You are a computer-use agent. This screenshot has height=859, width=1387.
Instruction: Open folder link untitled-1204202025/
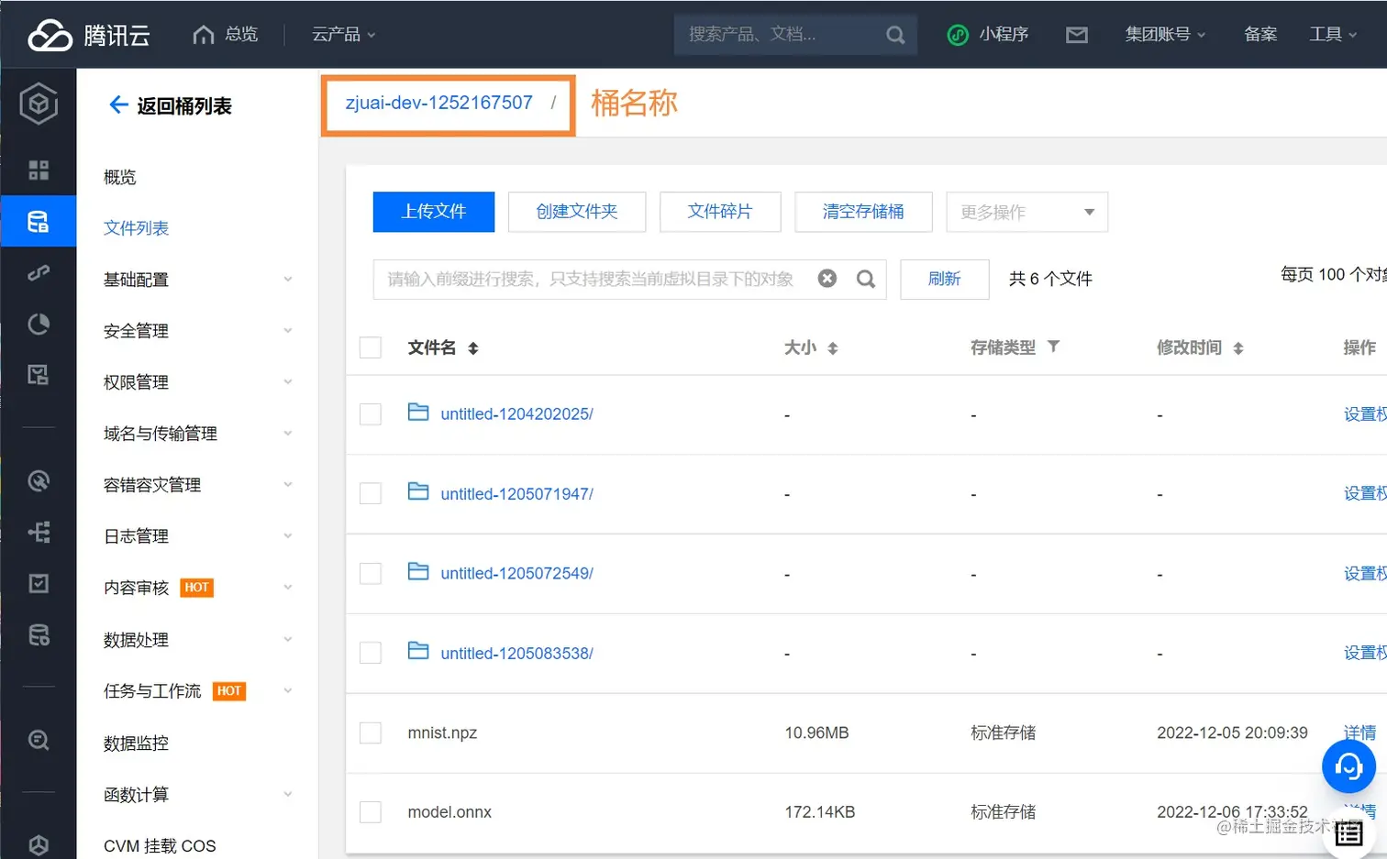pos(517,414)
